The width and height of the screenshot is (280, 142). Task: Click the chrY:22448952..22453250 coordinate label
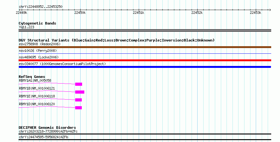pyautogui.click(x=41, y=7)
